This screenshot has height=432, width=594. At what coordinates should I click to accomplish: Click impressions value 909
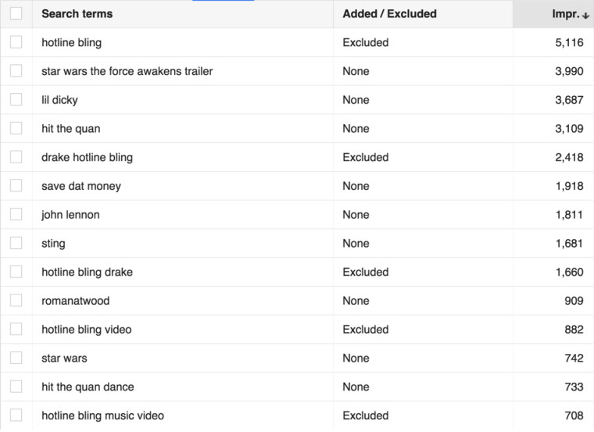coord(574,301)
